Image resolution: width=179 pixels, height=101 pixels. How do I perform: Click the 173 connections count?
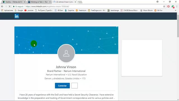[84, 79]
